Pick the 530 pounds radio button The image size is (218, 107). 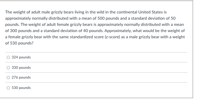point(9,88)
